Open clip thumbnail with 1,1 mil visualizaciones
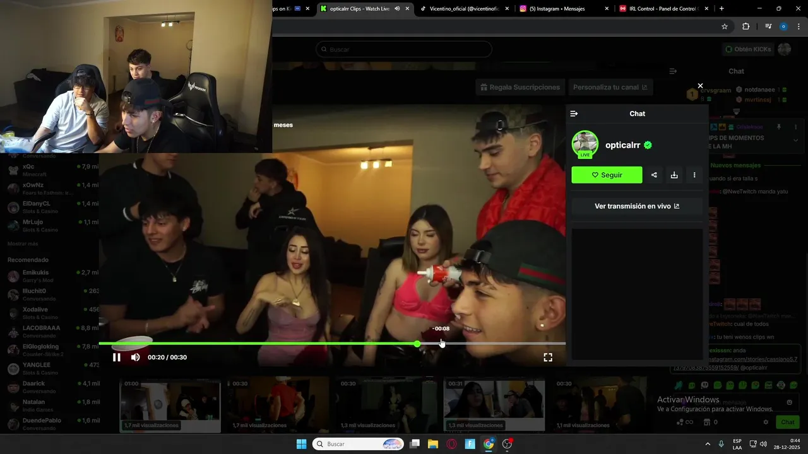Viewport: 808px width, 454px height. [600, 404]
